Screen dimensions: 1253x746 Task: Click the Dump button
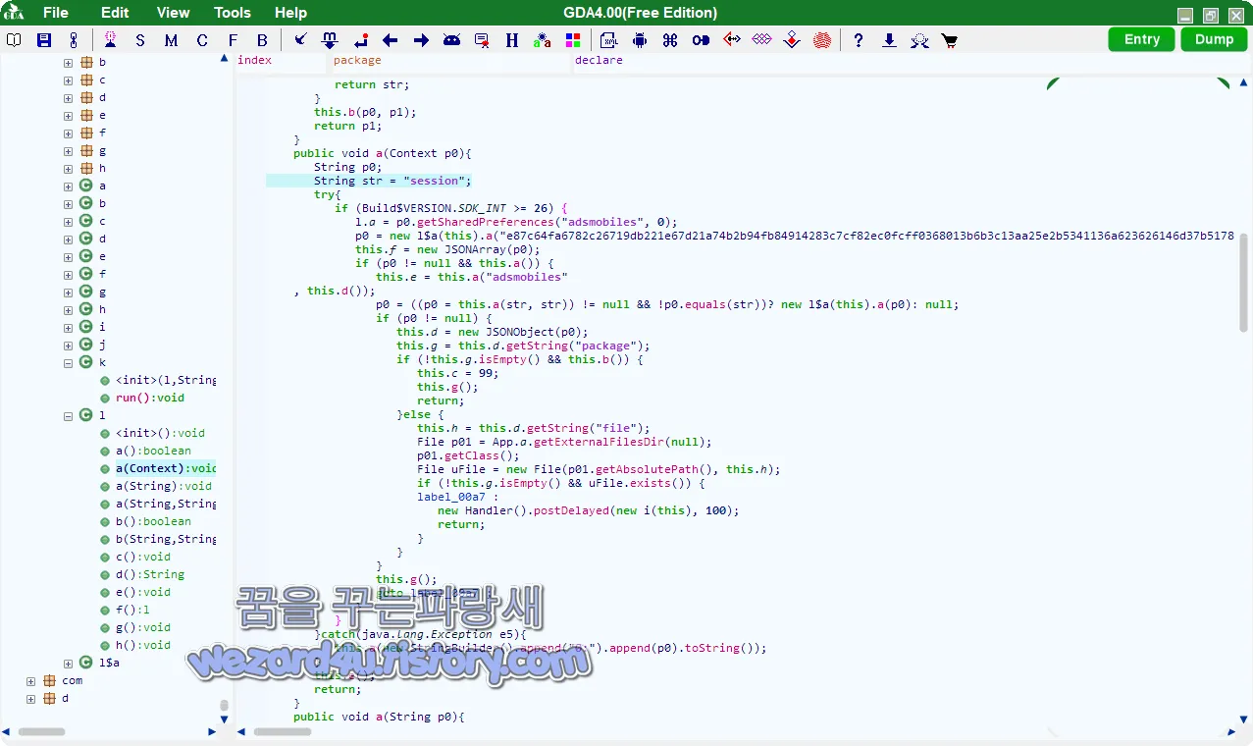point(1214,39)
